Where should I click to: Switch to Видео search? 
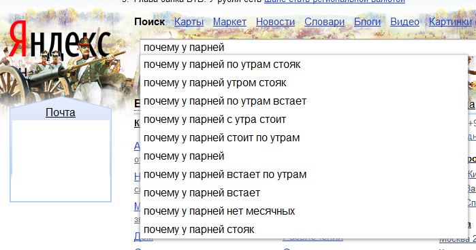tap(404, 22)
